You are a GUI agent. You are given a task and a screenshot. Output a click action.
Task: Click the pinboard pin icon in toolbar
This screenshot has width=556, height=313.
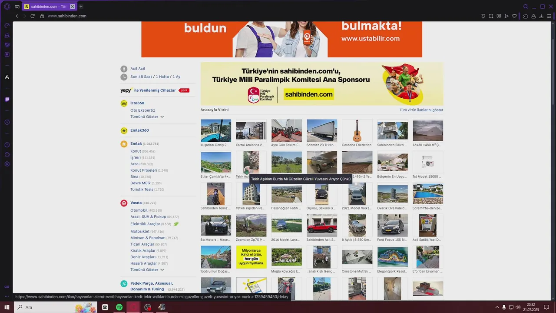[x=483, y=16]
